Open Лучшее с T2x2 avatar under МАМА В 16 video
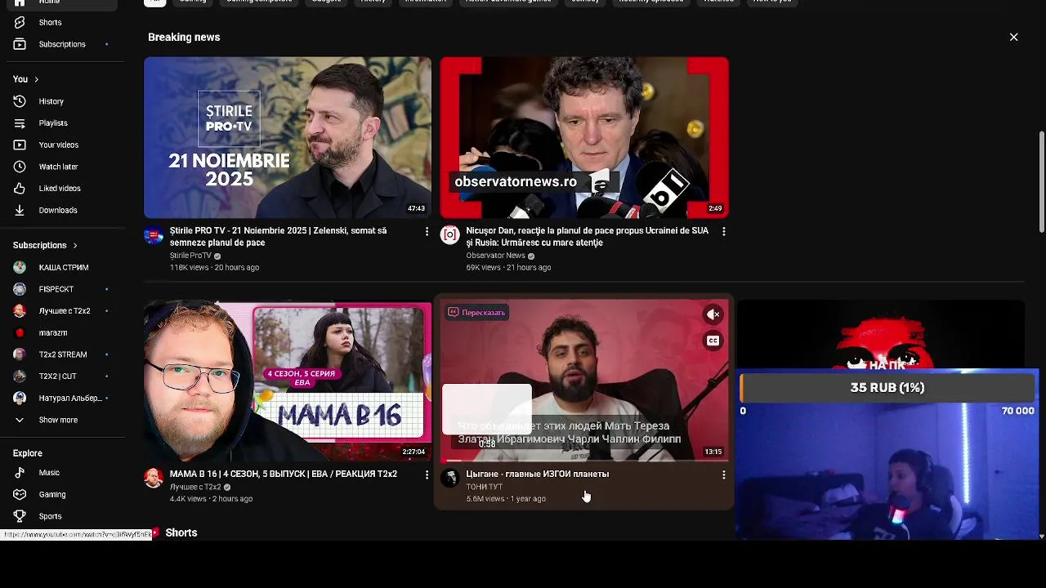Viewport: 1046px width, 588px height. tap(154, 479)
